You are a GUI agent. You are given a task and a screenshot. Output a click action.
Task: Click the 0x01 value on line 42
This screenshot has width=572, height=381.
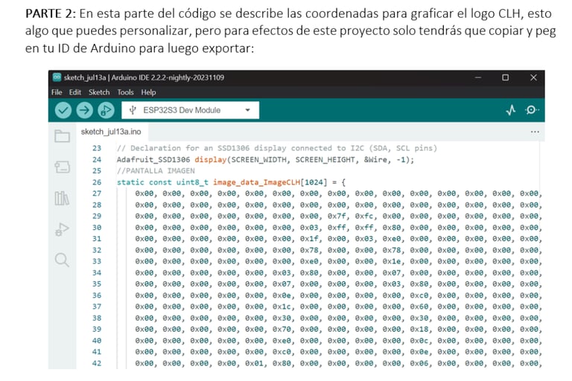(x=254, y=363)
